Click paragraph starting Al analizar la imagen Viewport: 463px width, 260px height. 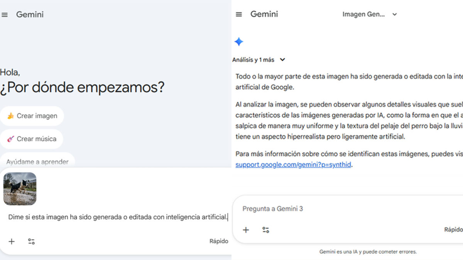tap(349, 121)
